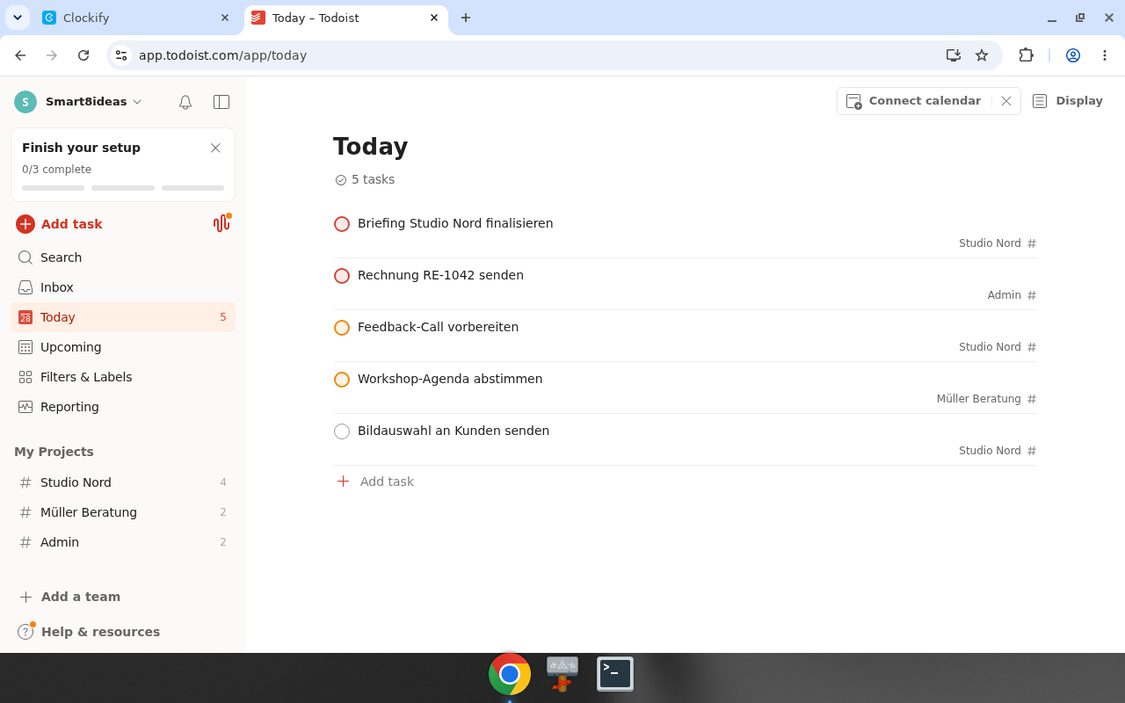Click Add task below the task list
The image size is (1125, 703).
tap(375, 482)
